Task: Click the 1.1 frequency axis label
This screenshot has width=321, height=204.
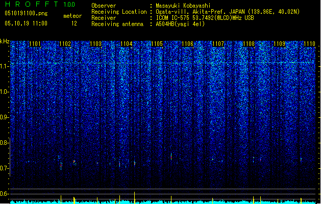Action: (4, 66)
